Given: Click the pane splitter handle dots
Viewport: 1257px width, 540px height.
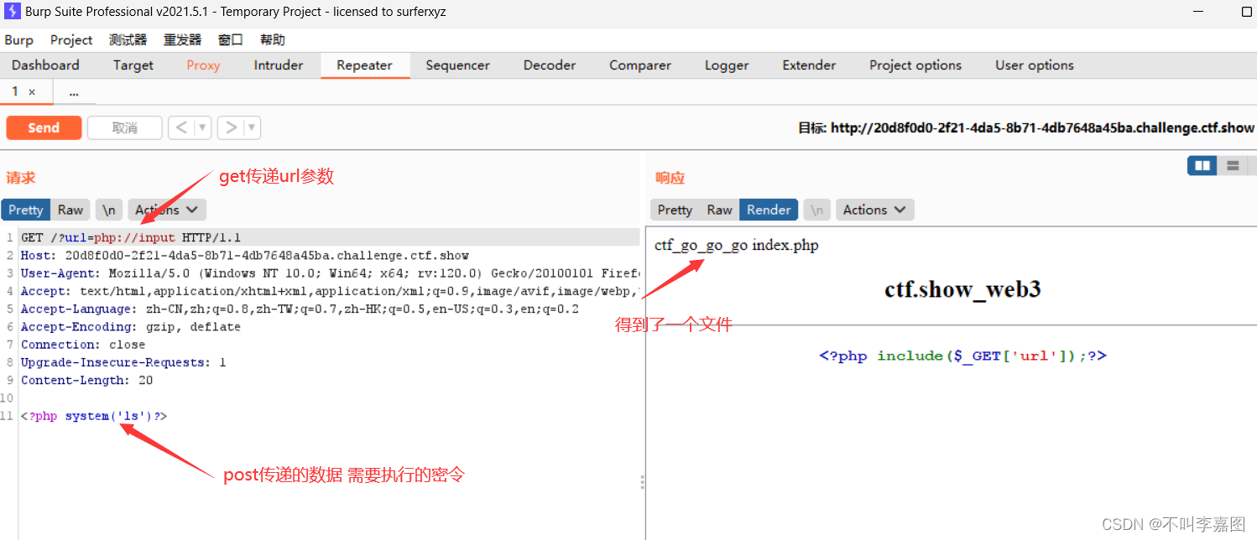Looking at the screenshot, I should pyautogui.click(x=643, y=482).
